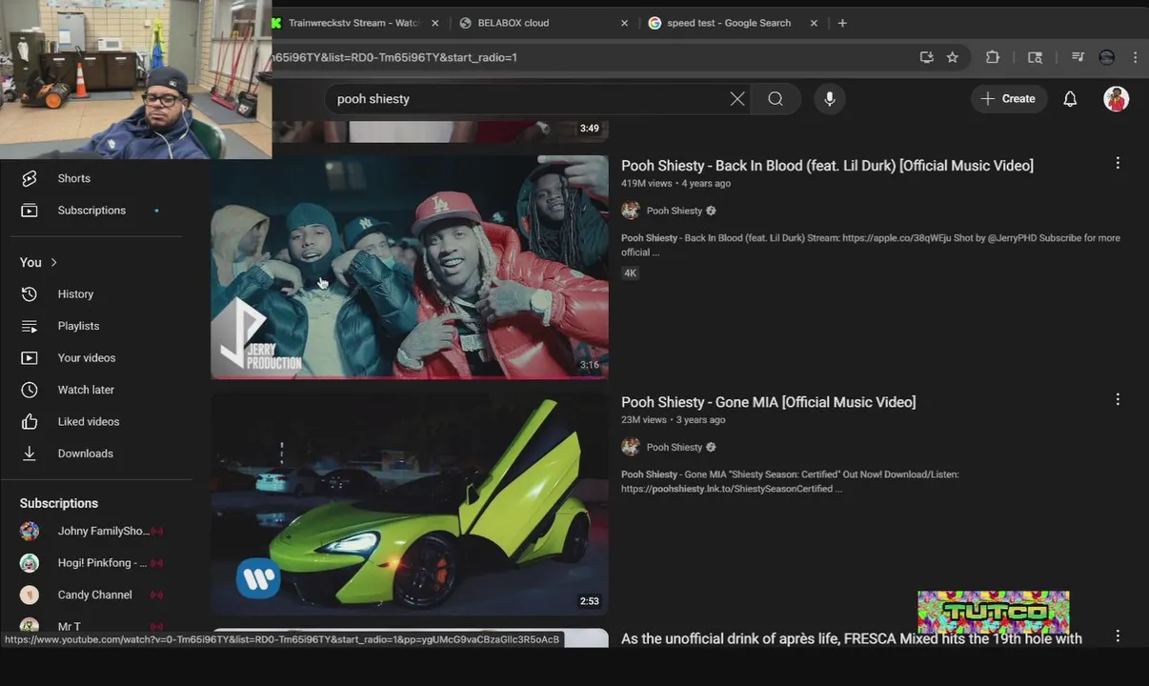Image resolution: width=1149 pixels, height=686 pixels.
Task: Click the FRESCA Mixed ad title
Action: tap(852, 638)
